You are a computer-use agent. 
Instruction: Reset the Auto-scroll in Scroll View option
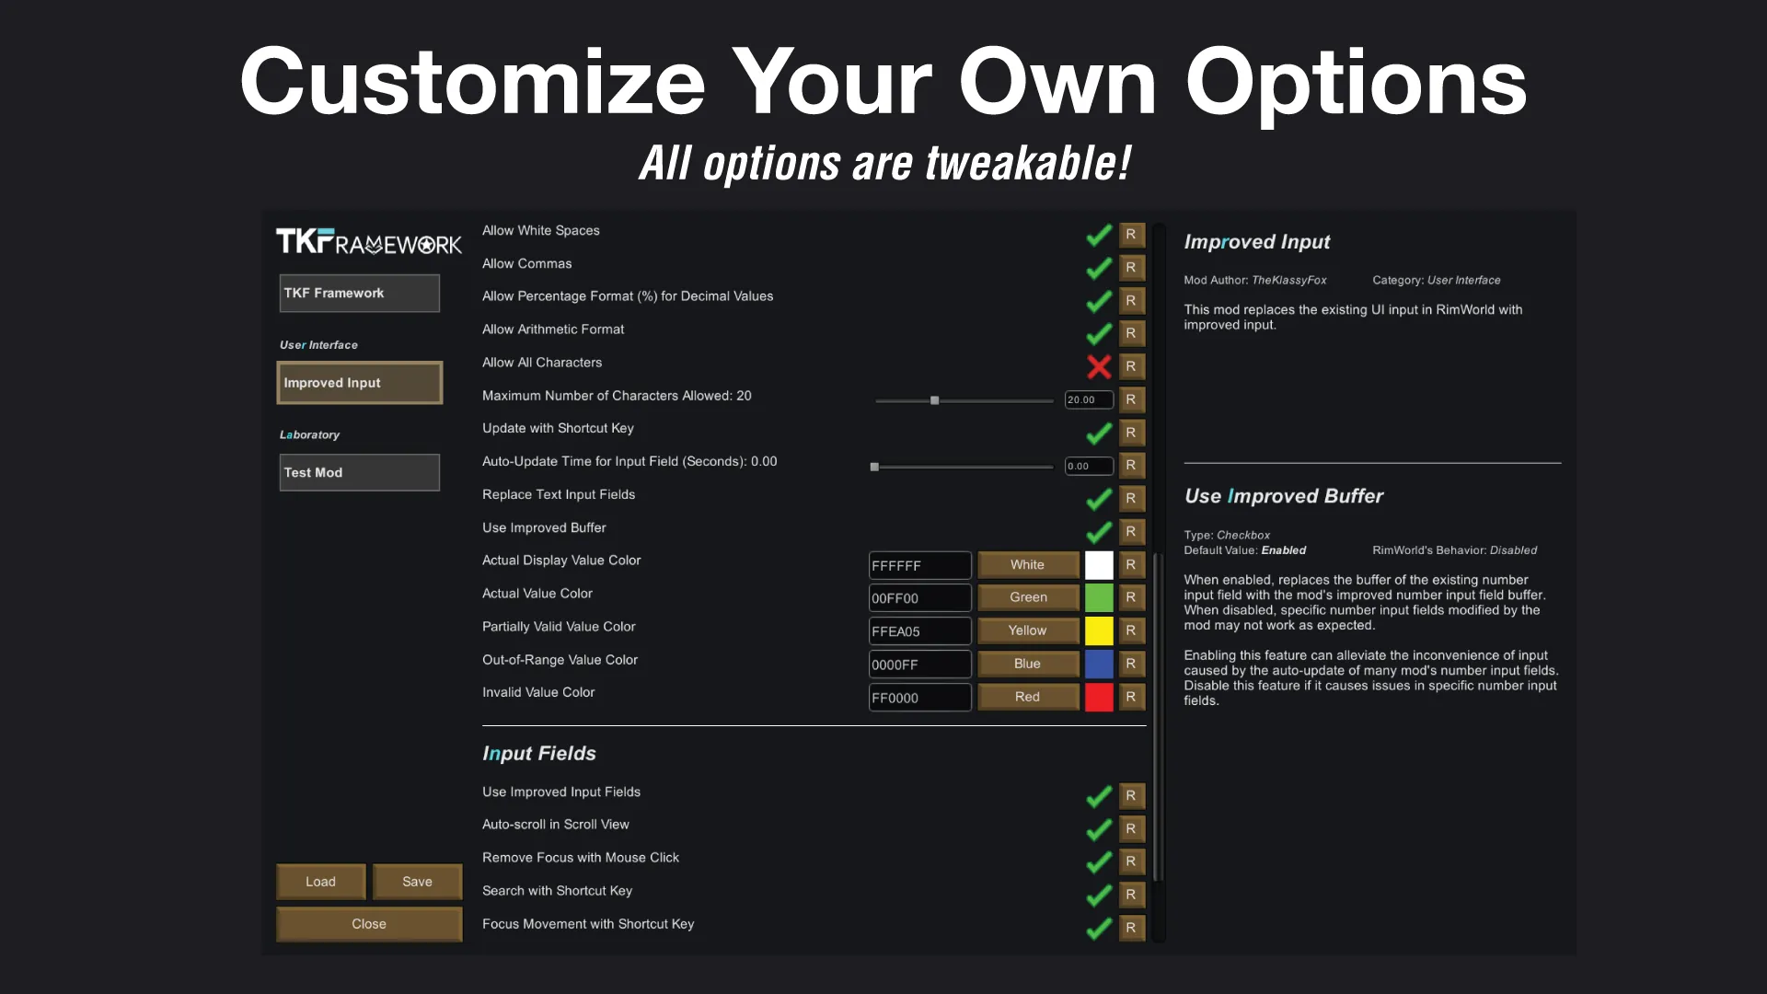pyautogui.click(x=1131, y=828)
